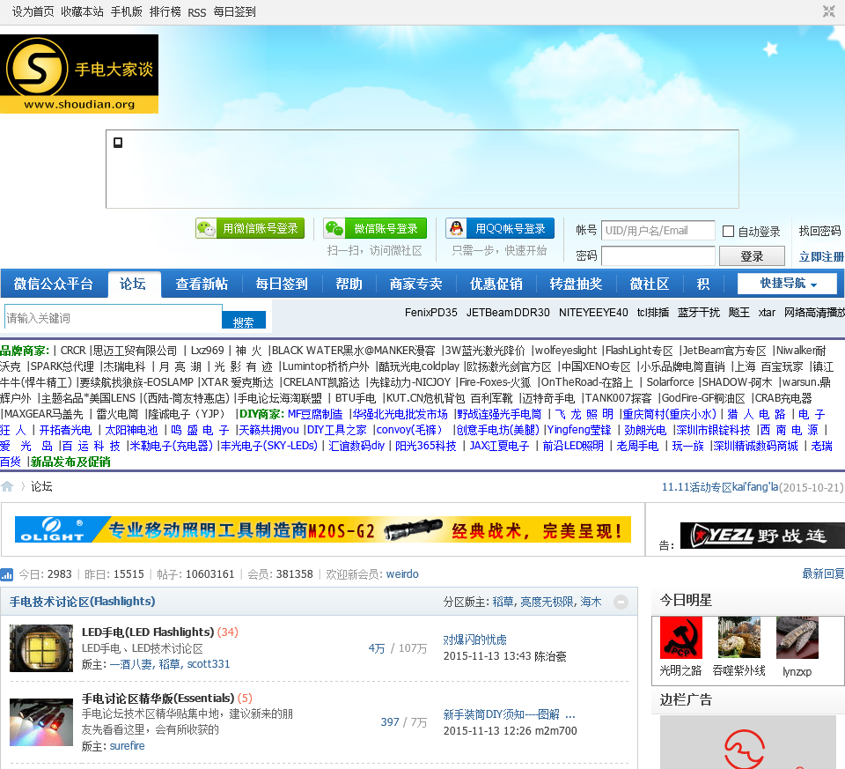Image resolution: width=845 pixels, height=769 pixels.
Task: Open merchant link MF豆腐制造
Action: 315,414
